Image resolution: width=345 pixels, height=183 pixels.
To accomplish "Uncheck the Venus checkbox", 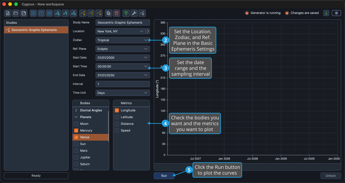I will (x=76, y=137).
